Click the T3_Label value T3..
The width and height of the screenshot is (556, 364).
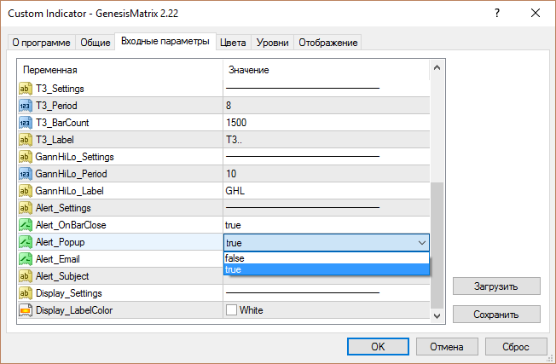(234, 140)
